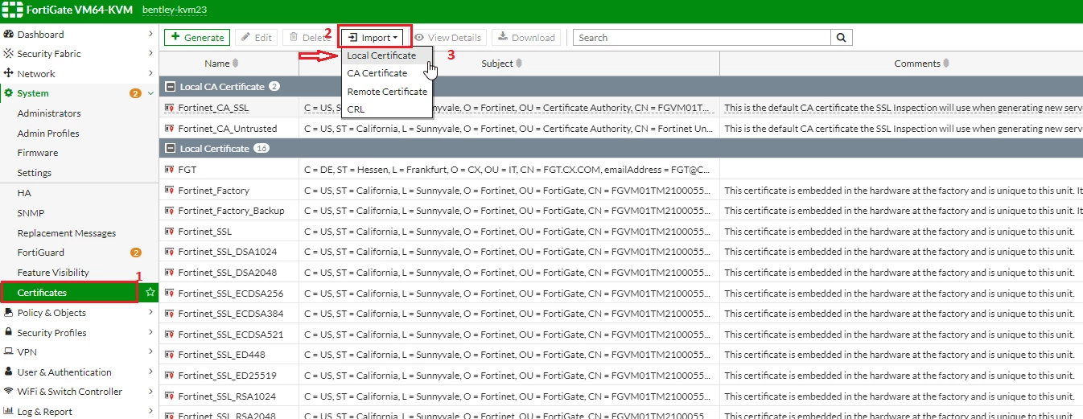Viewport: 1083px width, 419px height.
Task: Select the Fortinet_SSL_ED448 row
Action: point(621,355)
